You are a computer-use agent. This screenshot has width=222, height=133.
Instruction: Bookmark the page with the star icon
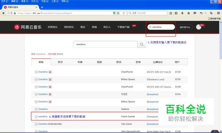click(171, 13)
